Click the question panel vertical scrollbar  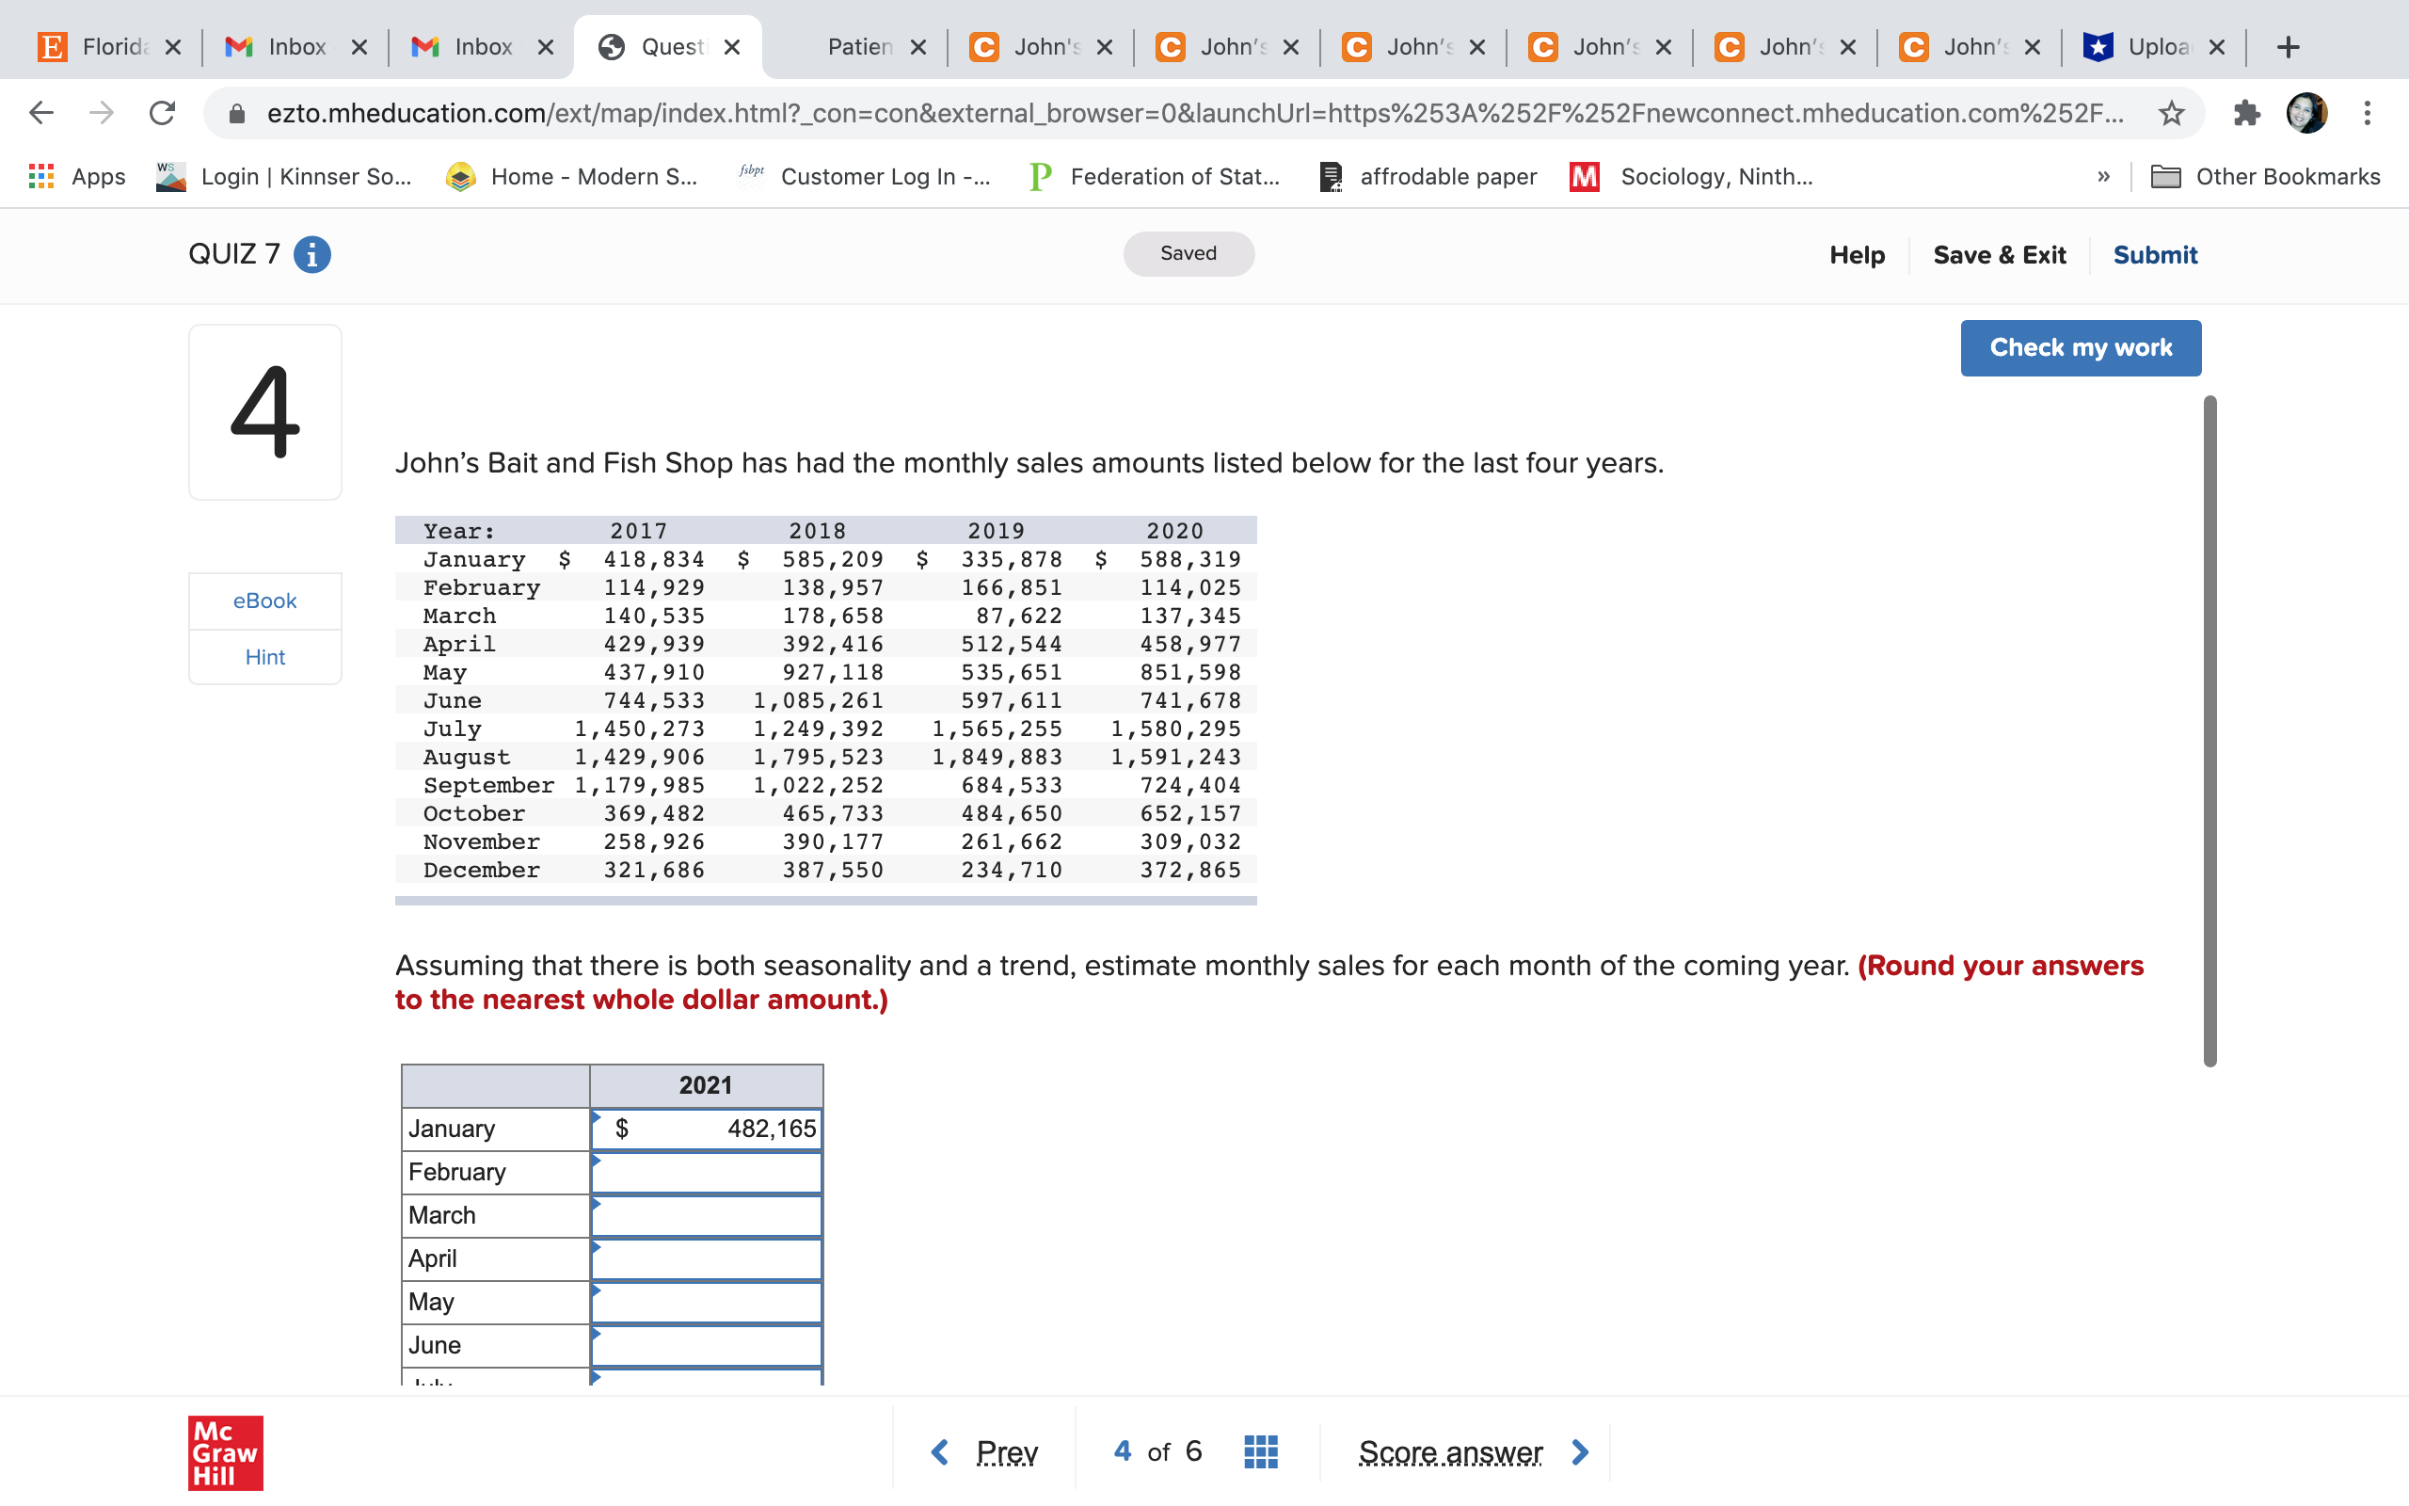[2209, 732]
